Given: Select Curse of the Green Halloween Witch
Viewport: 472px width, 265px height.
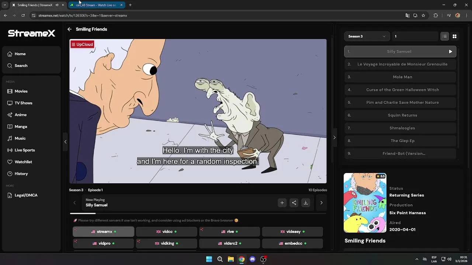Looking at the screenshot, I should [x=400, y=90].
